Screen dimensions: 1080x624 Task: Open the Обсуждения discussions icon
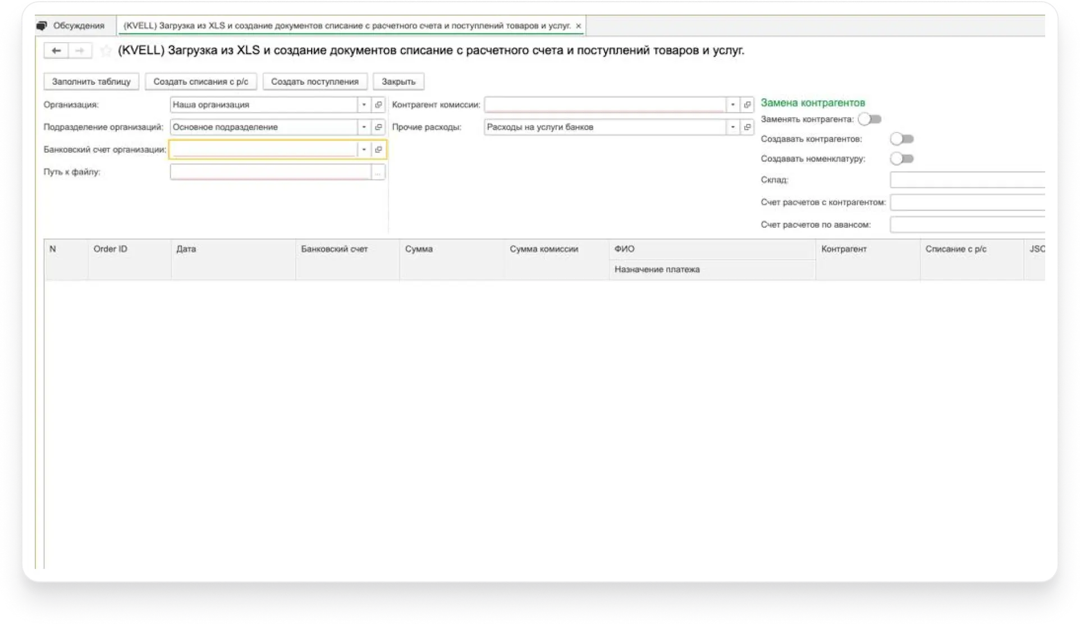(x=42, y=26)
